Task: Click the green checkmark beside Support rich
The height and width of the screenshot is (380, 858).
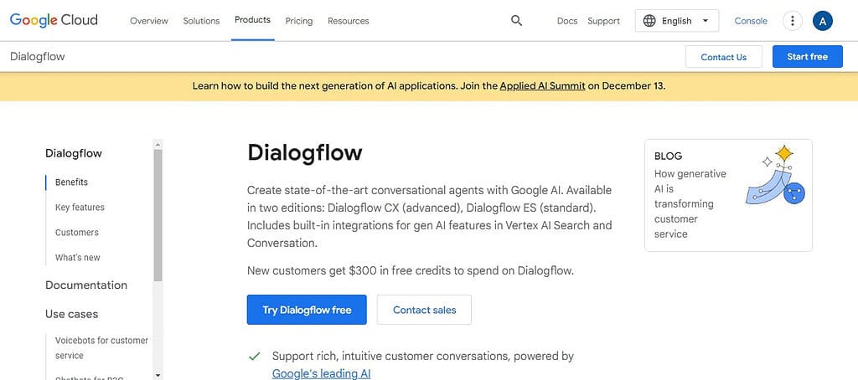Action: coord(254,357)
